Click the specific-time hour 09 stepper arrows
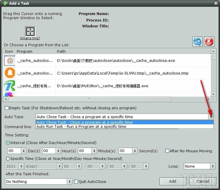This screenshot has height=190, width=220. 102,166
